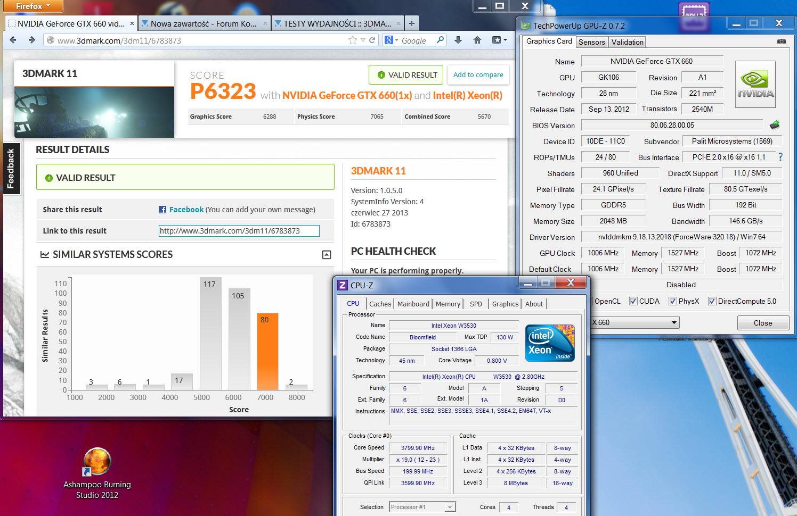This screenshot has height=516, width=797.
Task: Click GPU-Z title bar app icon
Action: pyautogui.click(x=525, y=26)
